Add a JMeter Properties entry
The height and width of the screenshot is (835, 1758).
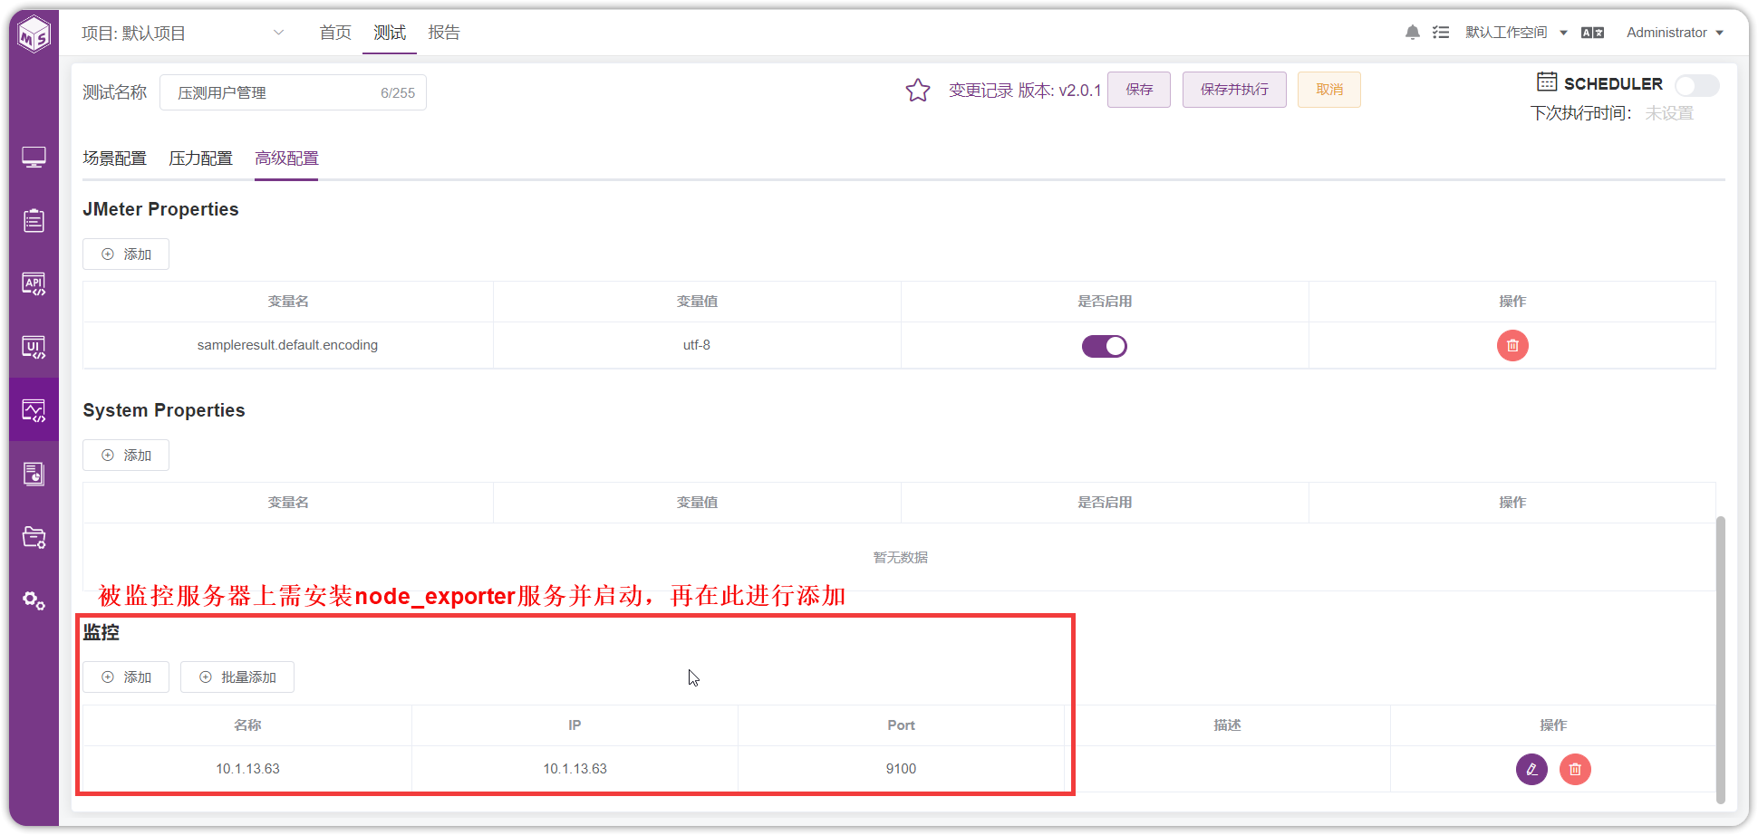pyautogui.click(x=126, y=254)
